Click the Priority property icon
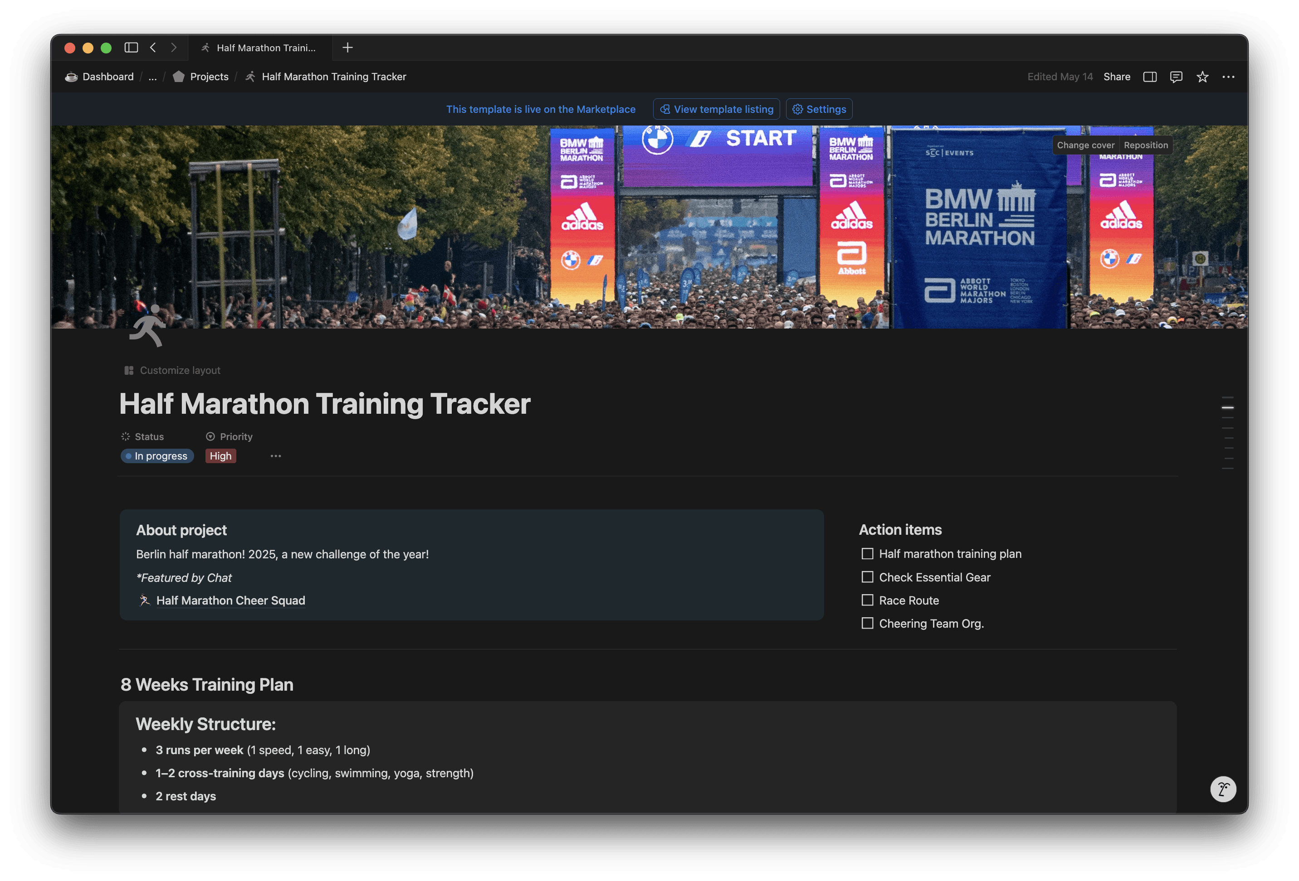Screen dimensions: 1299x881 coord(210,436)
